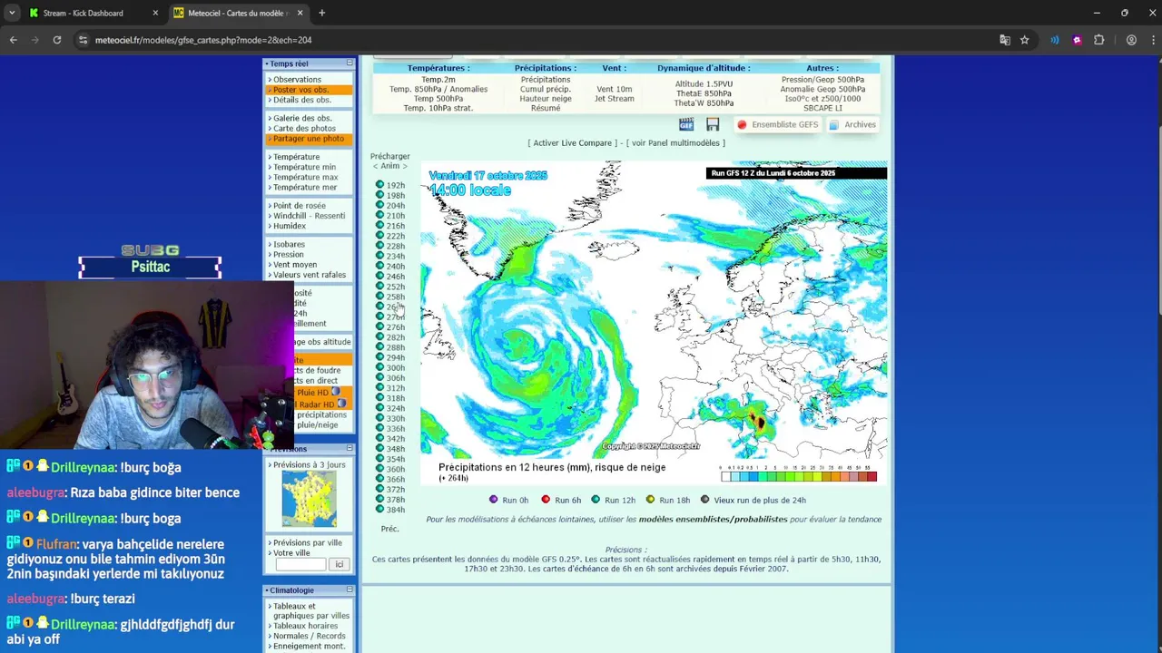The image size is (1162, 653).
Task: Choose Run 12h teal marker
Action: click(596, 500)
